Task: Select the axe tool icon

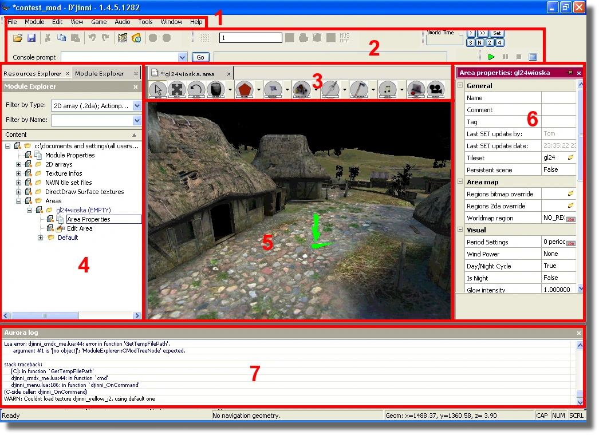Action: tap(359, 90)
